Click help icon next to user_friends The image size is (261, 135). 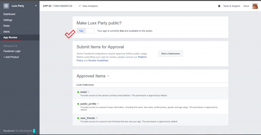tap(97, 118)
